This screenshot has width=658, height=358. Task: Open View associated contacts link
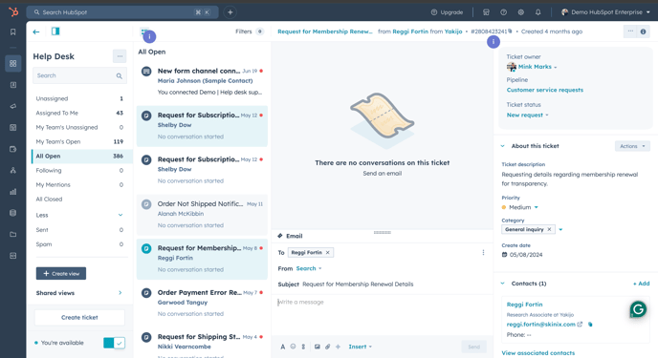click(538, 353)
